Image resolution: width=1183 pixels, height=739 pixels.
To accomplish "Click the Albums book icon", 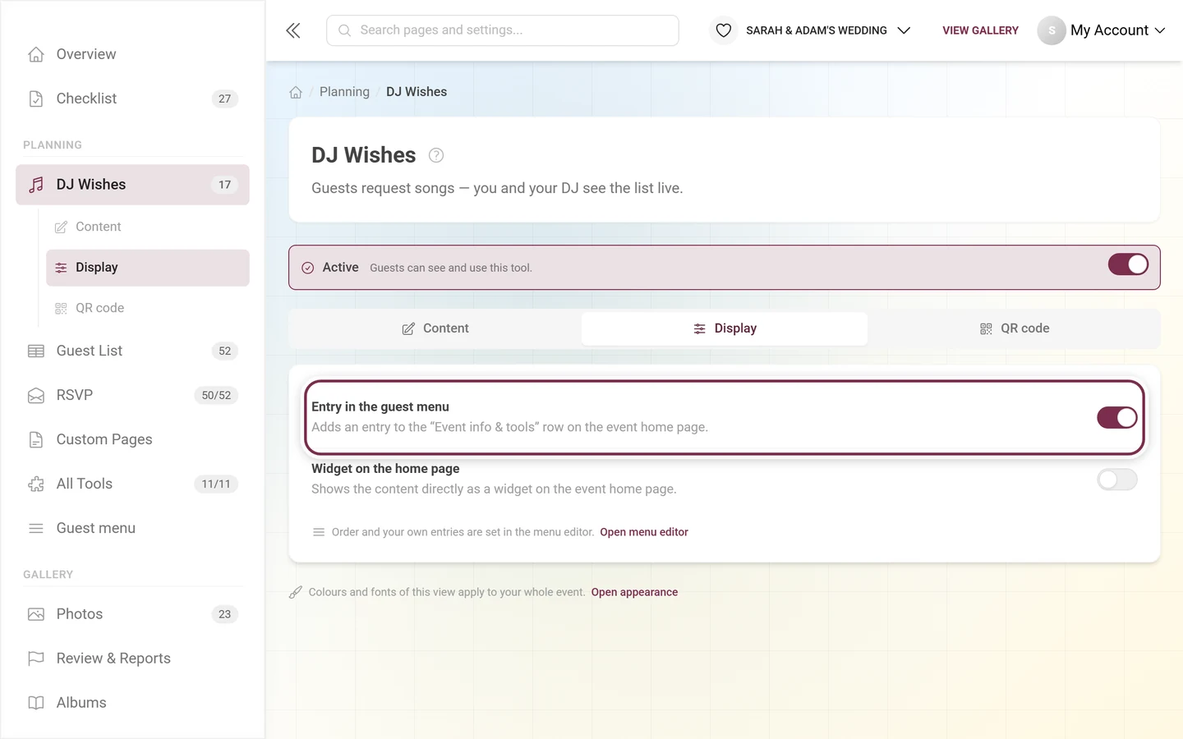I will click(x=36, y=703).
